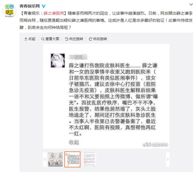Expand the post options chevron

tap(191, 5)
